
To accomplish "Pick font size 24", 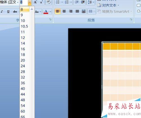I will (x=25, y=66).
